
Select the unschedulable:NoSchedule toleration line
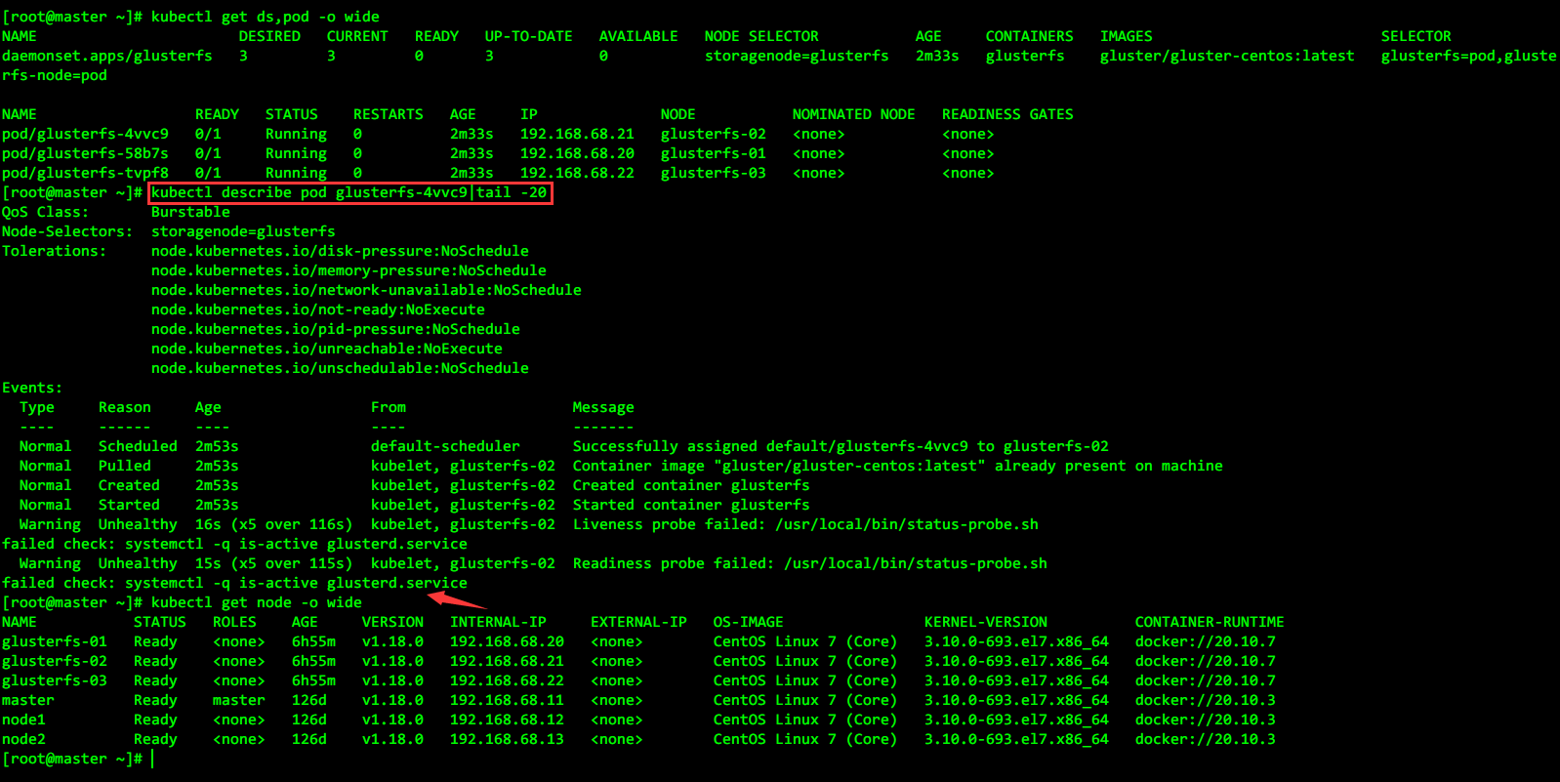[x=340, y=368]
